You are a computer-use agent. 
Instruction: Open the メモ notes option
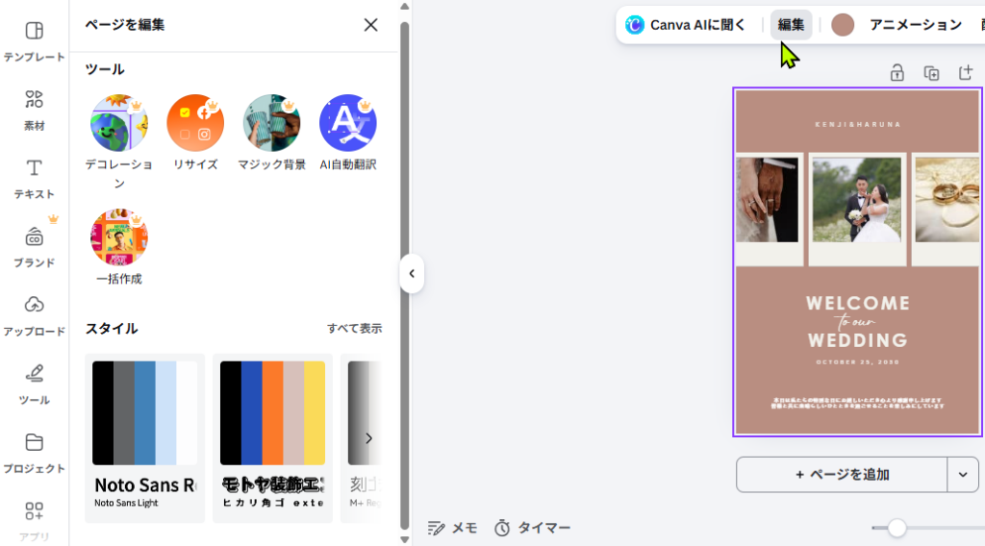tap(452, 528)
